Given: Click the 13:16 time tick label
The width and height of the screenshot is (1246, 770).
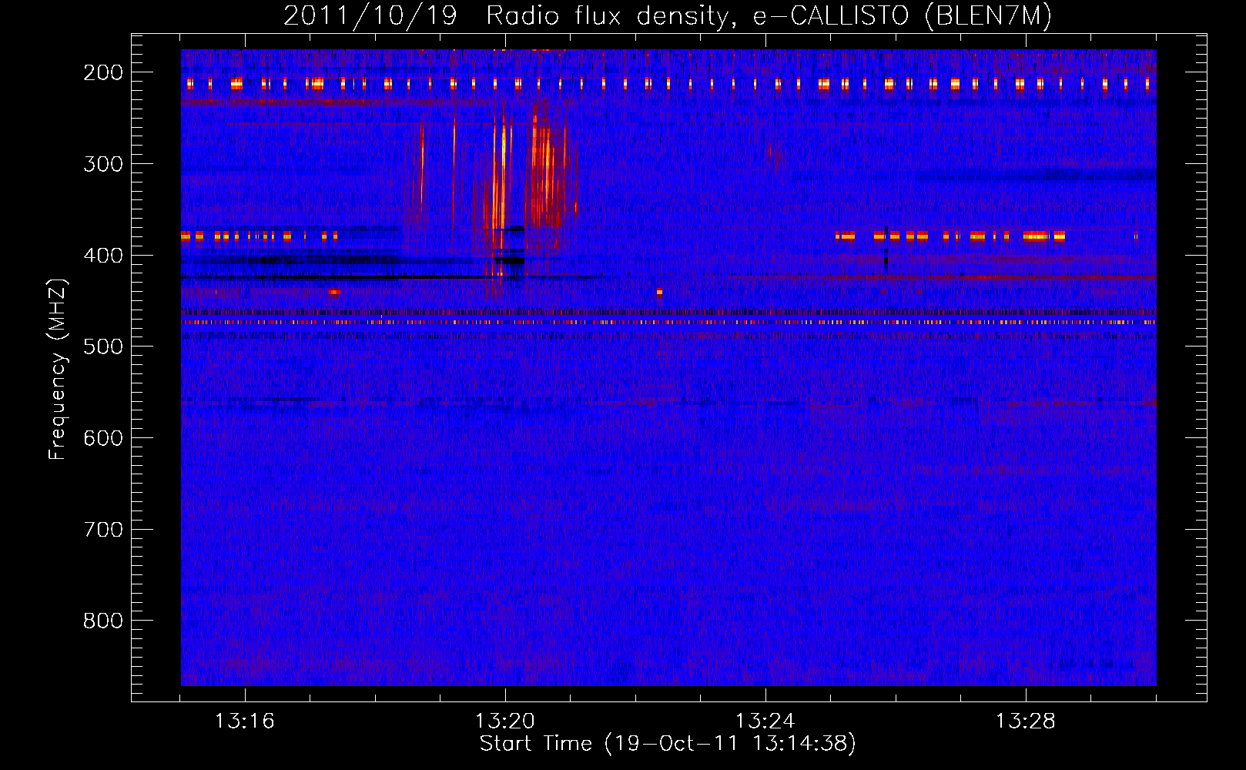Looking at the screenshot, I should click(244, 721).
